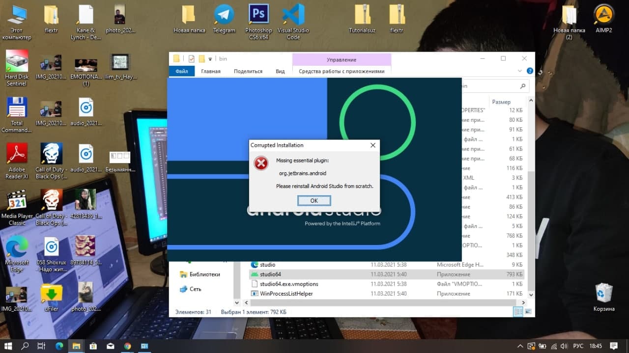Open uFiler desktop shortcut
Screen dimensions: 629x353
[x=52, y=298]
